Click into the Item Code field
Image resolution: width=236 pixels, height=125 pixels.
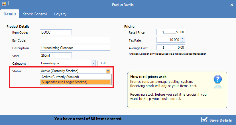pyautogui.click(x=56, y=32)
